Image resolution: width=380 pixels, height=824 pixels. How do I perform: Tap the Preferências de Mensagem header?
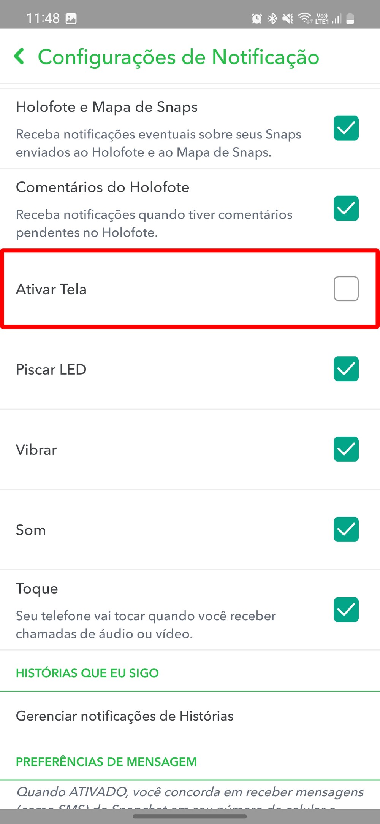[x=106, y=762]
